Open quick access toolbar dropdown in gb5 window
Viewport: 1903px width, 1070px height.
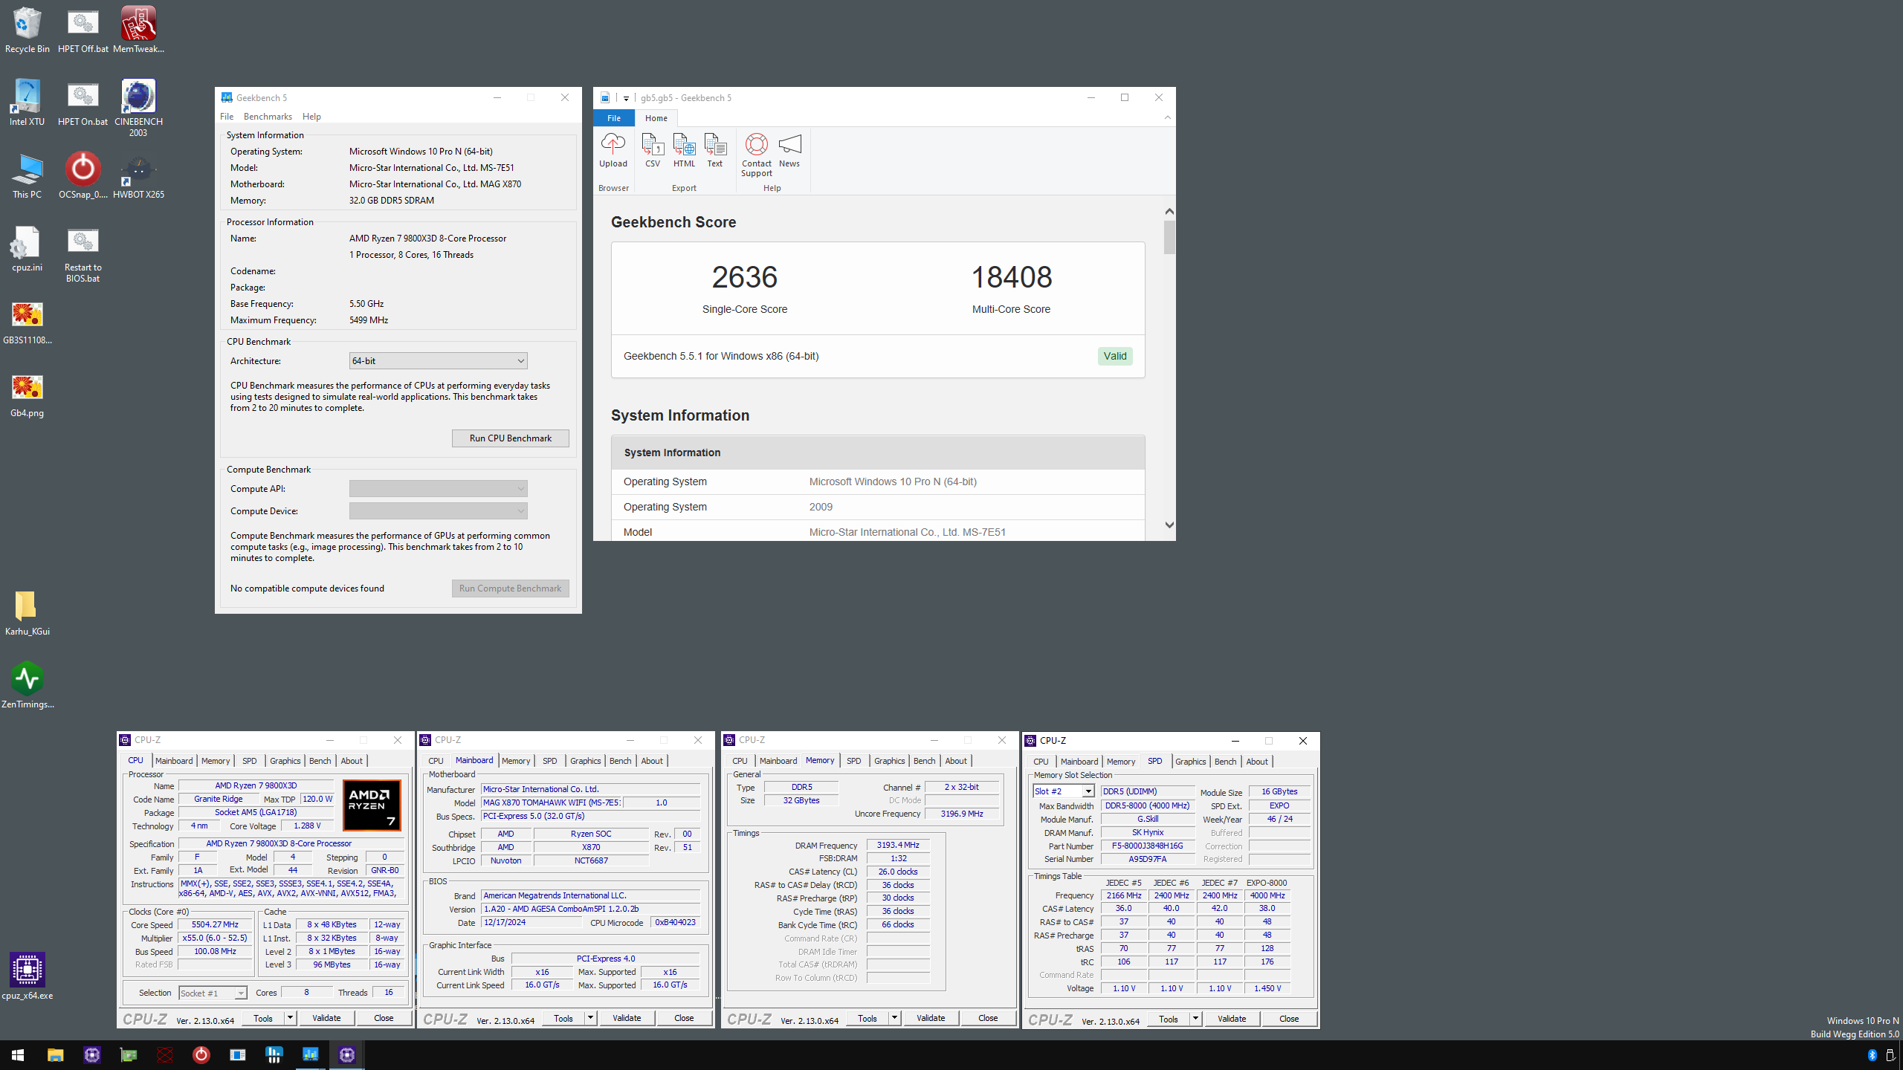626,98
